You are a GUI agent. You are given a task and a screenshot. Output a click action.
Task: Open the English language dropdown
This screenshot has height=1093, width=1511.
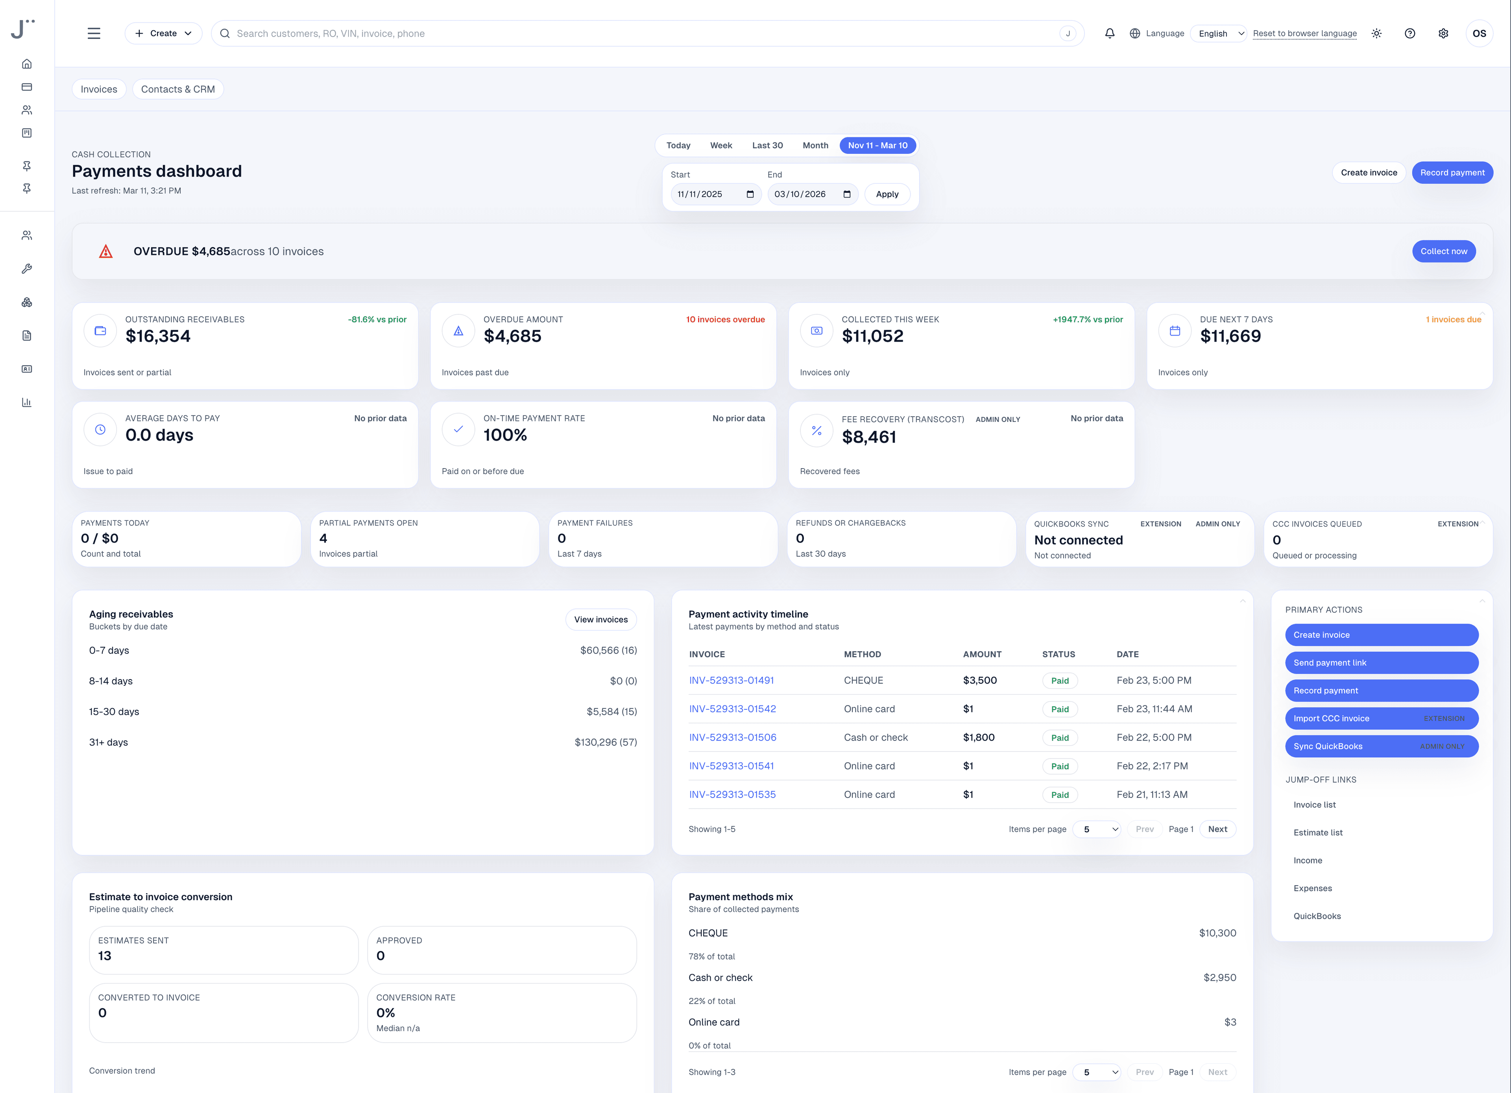coord(1218,33)
